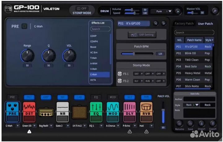Click the Save patch icon
This screenshot has height=142, width=223.
pyautogui.click(x=190, y=123)
